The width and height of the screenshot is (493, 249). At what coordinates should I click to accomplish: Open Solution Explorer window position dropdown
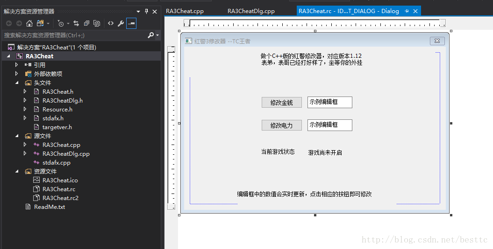tap(138, 12)
